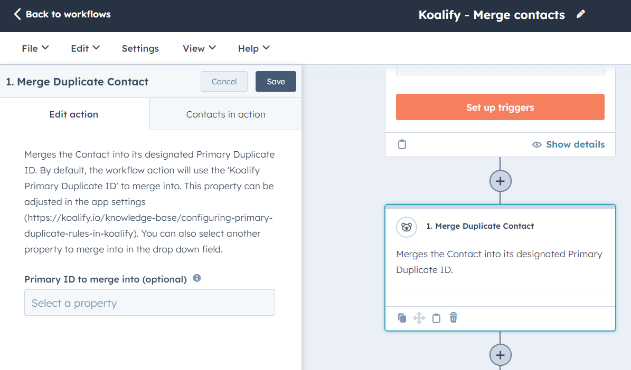Click the pencil icon to rename the workflow
Screen dimensions: 631x370
(580, 14)
